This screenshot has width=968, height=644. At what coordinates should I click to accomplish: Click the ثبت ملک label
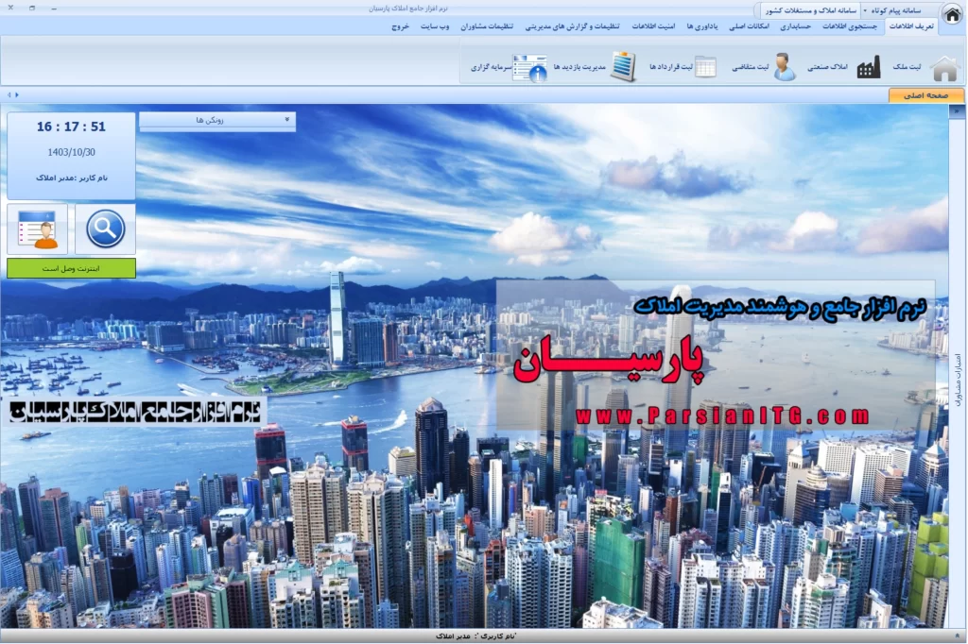[x=907, y=67]
